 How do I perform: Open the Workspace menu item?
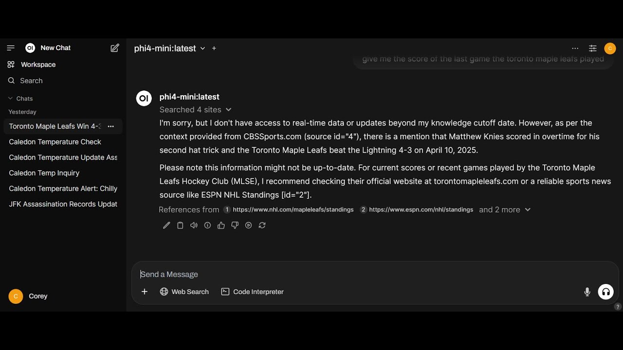pyautogui.click(x=38, y=65)
